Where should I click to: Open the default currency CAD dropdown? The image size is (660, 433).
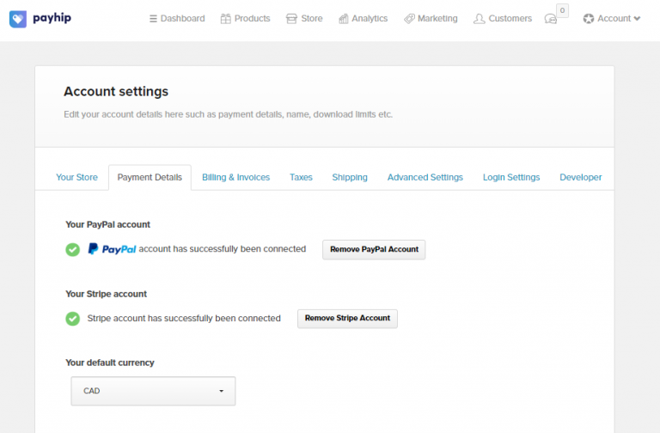point(153,391)
